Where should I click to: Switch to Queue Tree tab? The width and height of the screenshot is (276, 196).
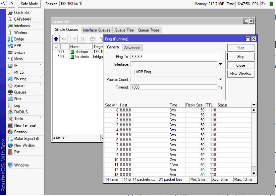coord(124,30)
